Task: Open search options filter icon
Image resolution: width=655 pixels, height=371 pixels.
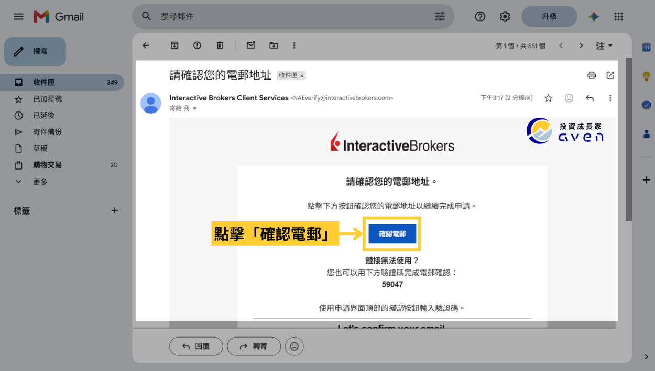Action: click(440, 16)
